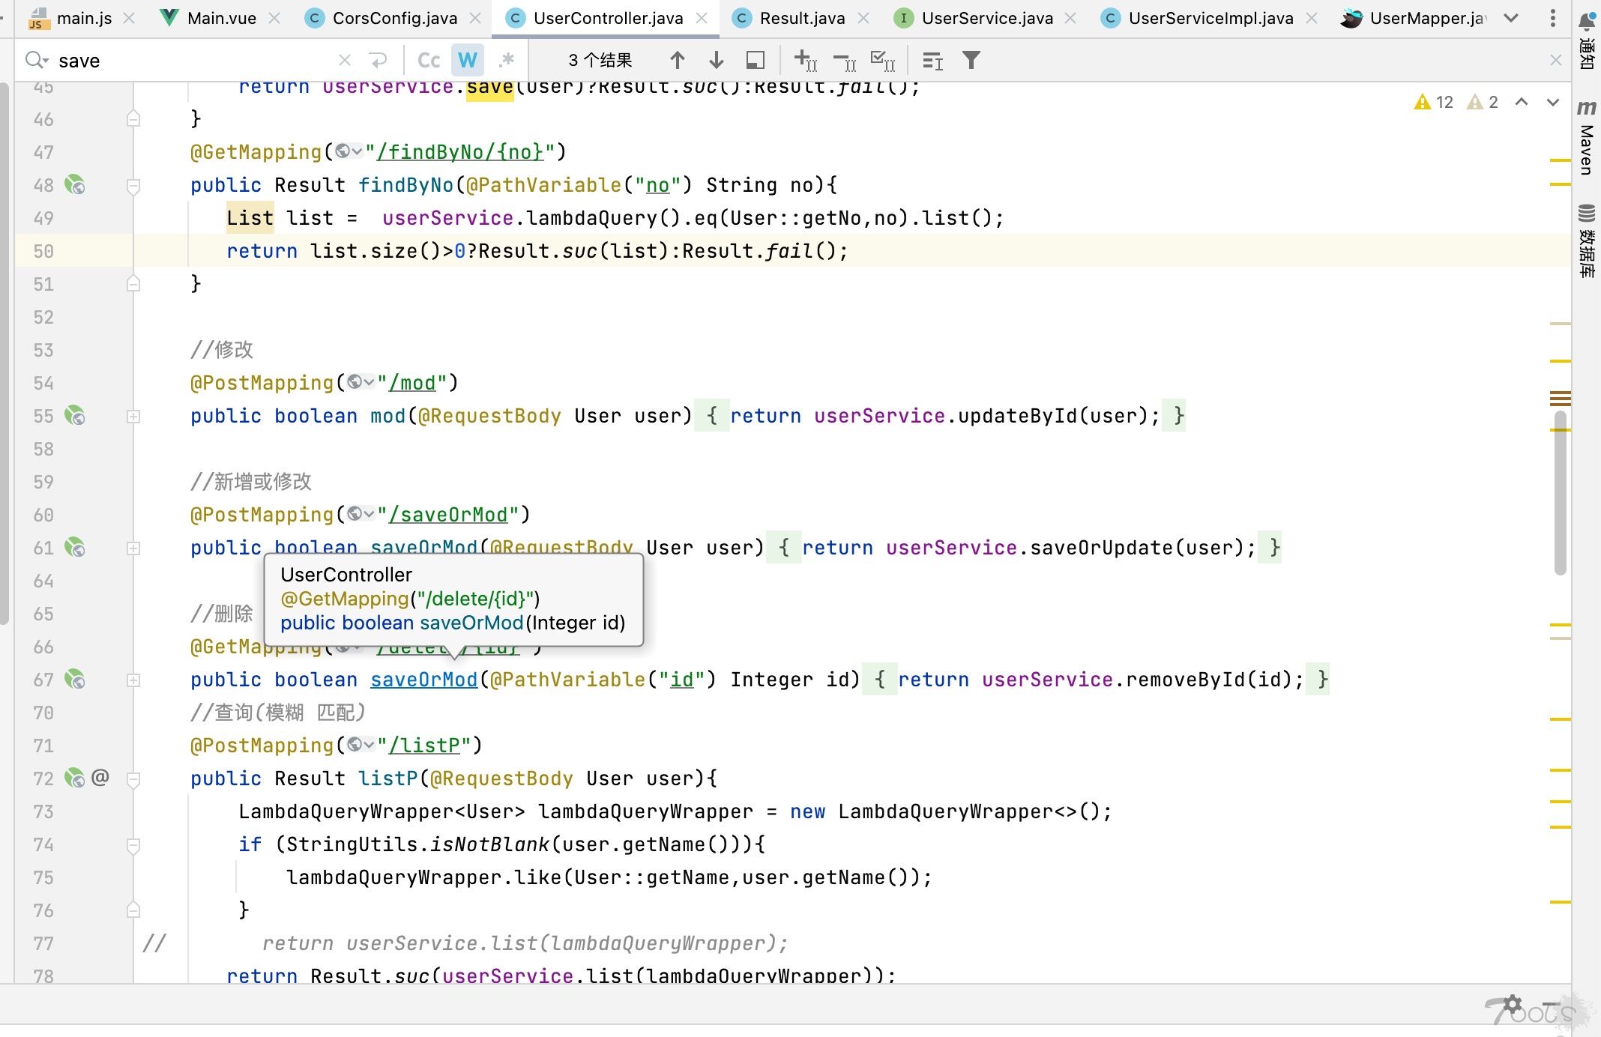Click the editor vertical scrollbar thumb
The height and width of the screenshot is (1037, 1601).
tap(1561, 492)
